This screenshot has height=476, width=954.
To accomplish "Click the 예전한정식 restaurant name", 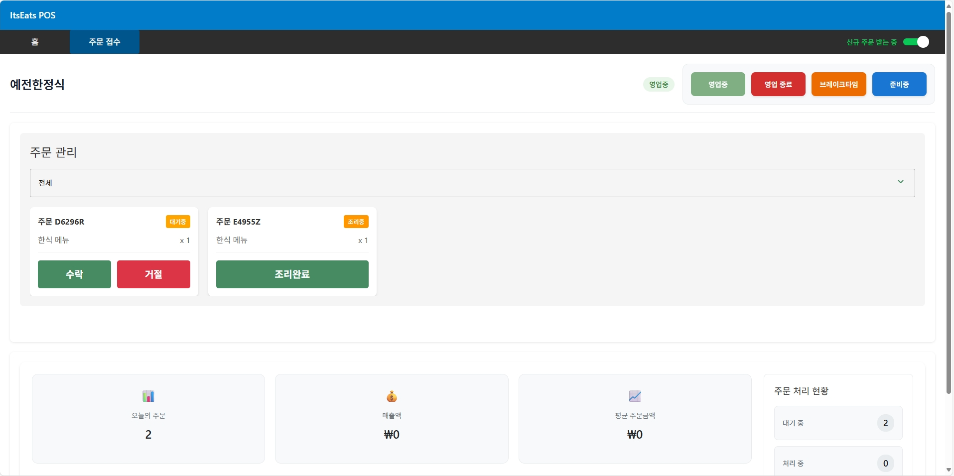I will tap(37, 84).
